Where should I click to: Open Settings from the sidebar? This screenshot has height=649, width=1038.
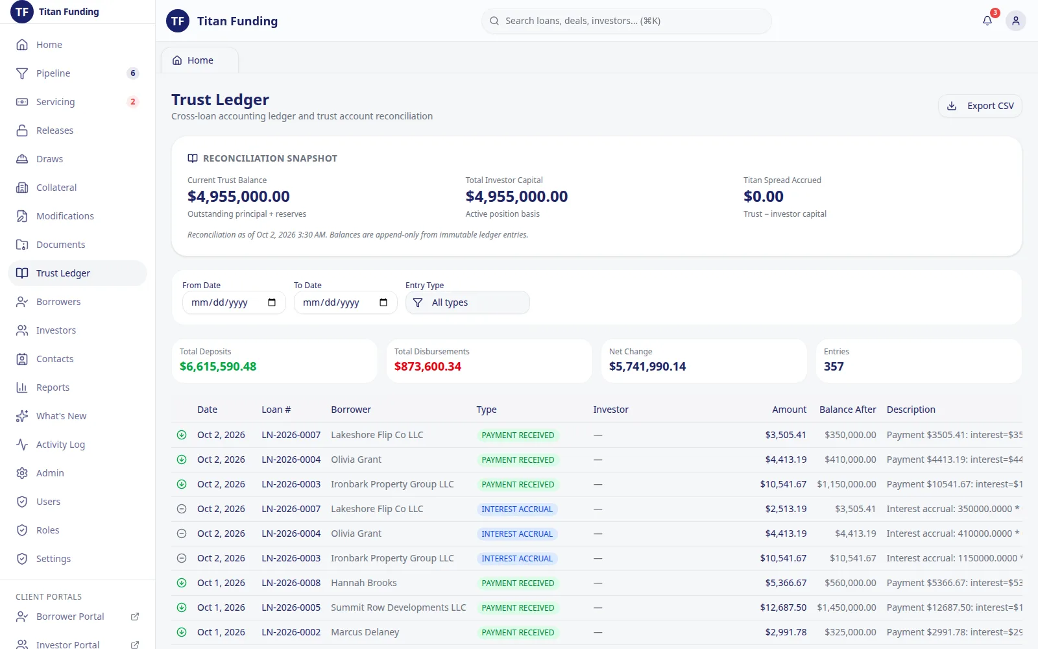(x=77, y=559)
